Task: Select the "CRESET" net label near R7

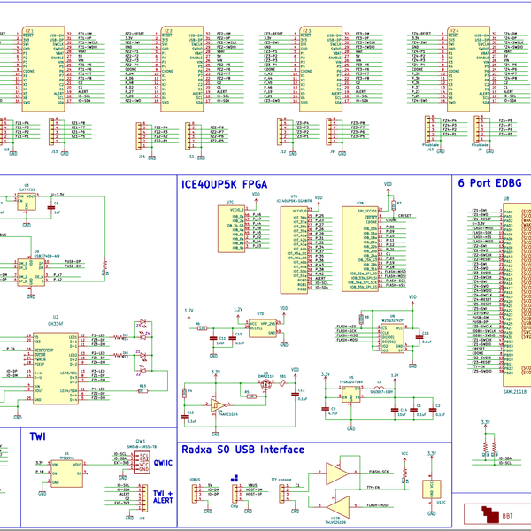Action: click(404, 216)
